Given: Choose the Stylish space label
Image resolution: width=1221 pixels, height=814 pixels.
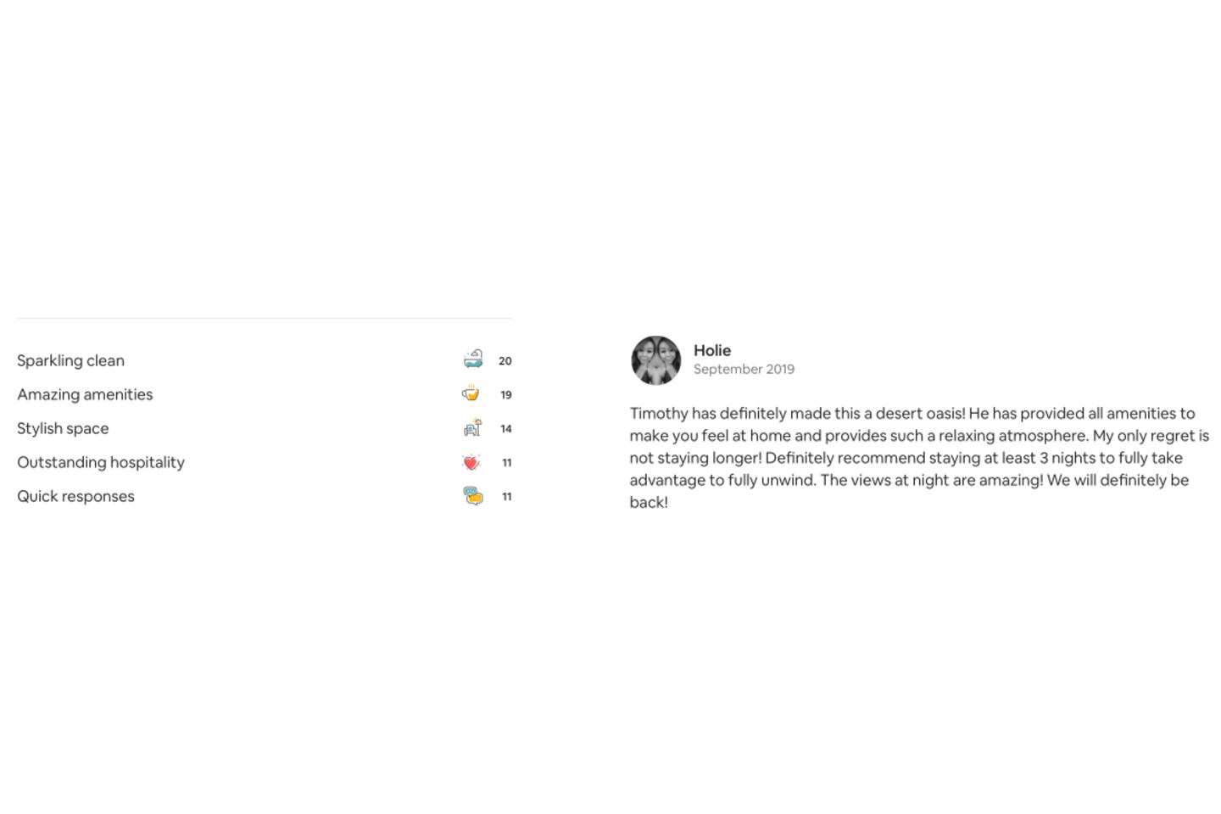Looking at the screenshot, I should 63,428.
